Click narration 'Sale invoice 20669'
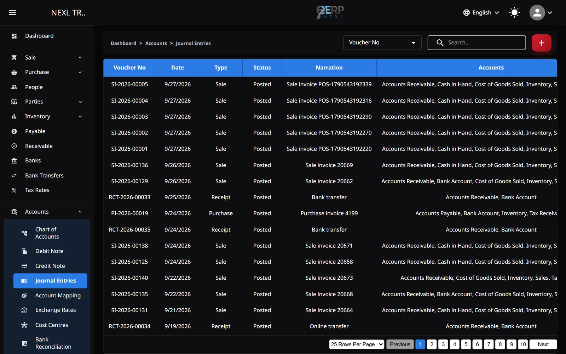The height and width of the screenshot is (354, 566). coord(329,165)
